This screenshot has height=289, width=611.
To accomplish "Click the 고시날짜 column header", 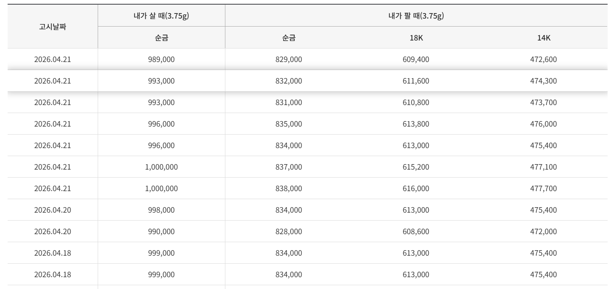I will pyautogui.click(x=52, y=27).
